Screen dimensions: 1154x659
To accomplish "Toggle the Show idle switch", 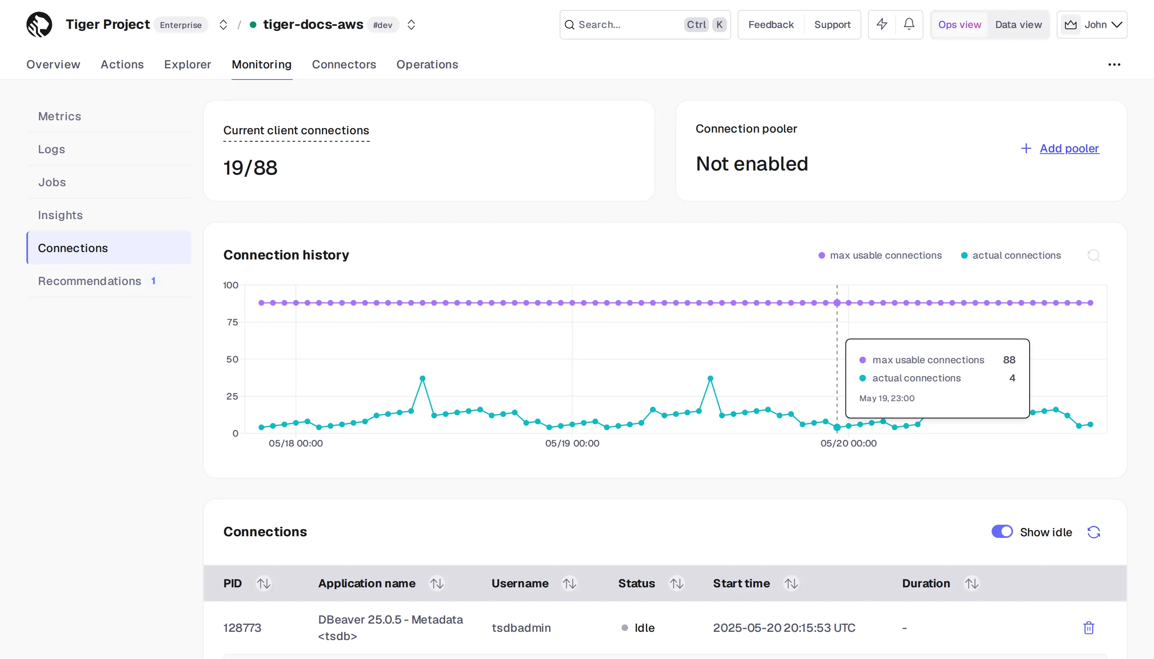I will pos(1002,531).
